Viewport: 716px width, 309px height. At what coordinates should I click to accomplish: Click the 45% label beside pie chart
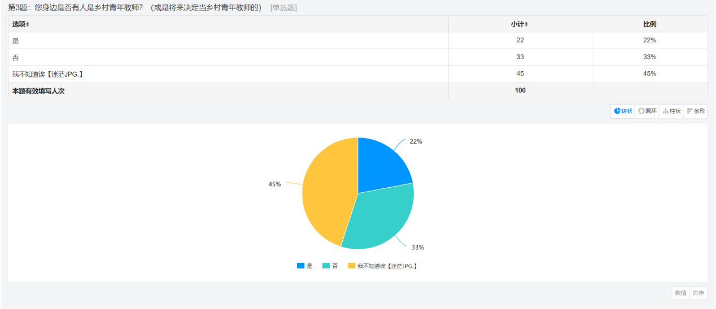[274, 184]
